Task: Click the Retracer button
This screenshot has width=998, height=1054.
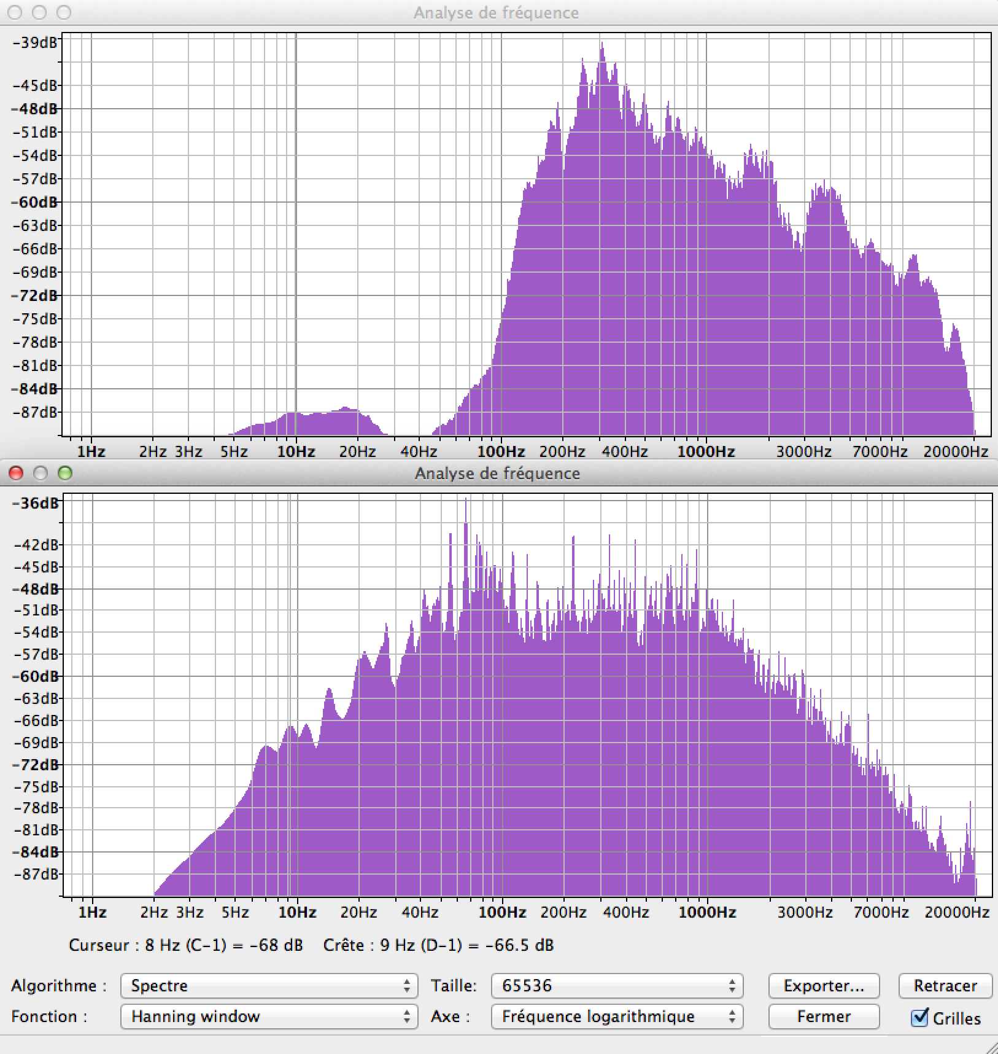Action: (945, 986)
